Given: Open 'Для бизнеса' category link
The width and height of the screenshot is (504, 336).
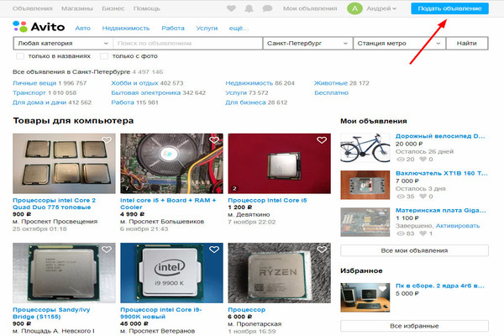Looking at the screenshot, I should pos(245,102).
